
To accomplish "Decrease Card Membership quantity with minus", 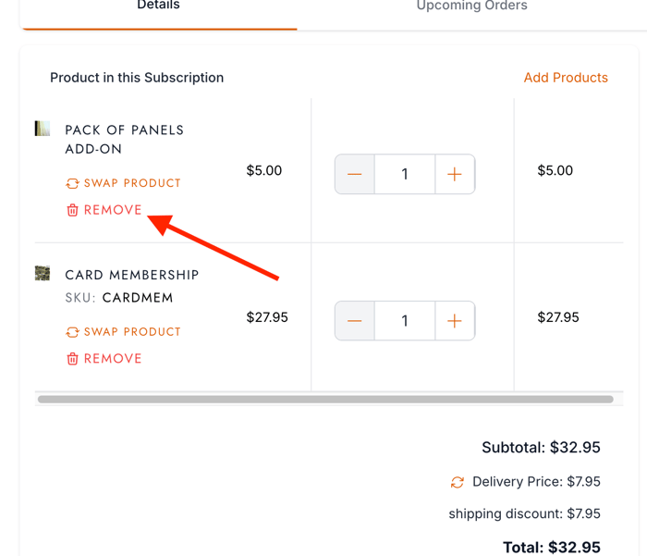I will click(x=355, y=321).
